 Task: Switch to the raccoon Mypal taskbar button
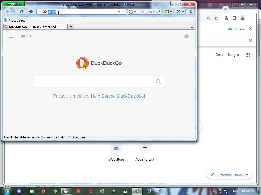pyautogui.click(x=137, y=191)
